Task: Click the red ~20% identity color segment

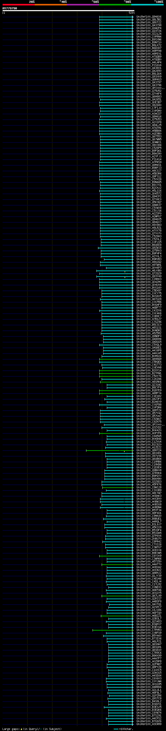Action: point(19,5)
